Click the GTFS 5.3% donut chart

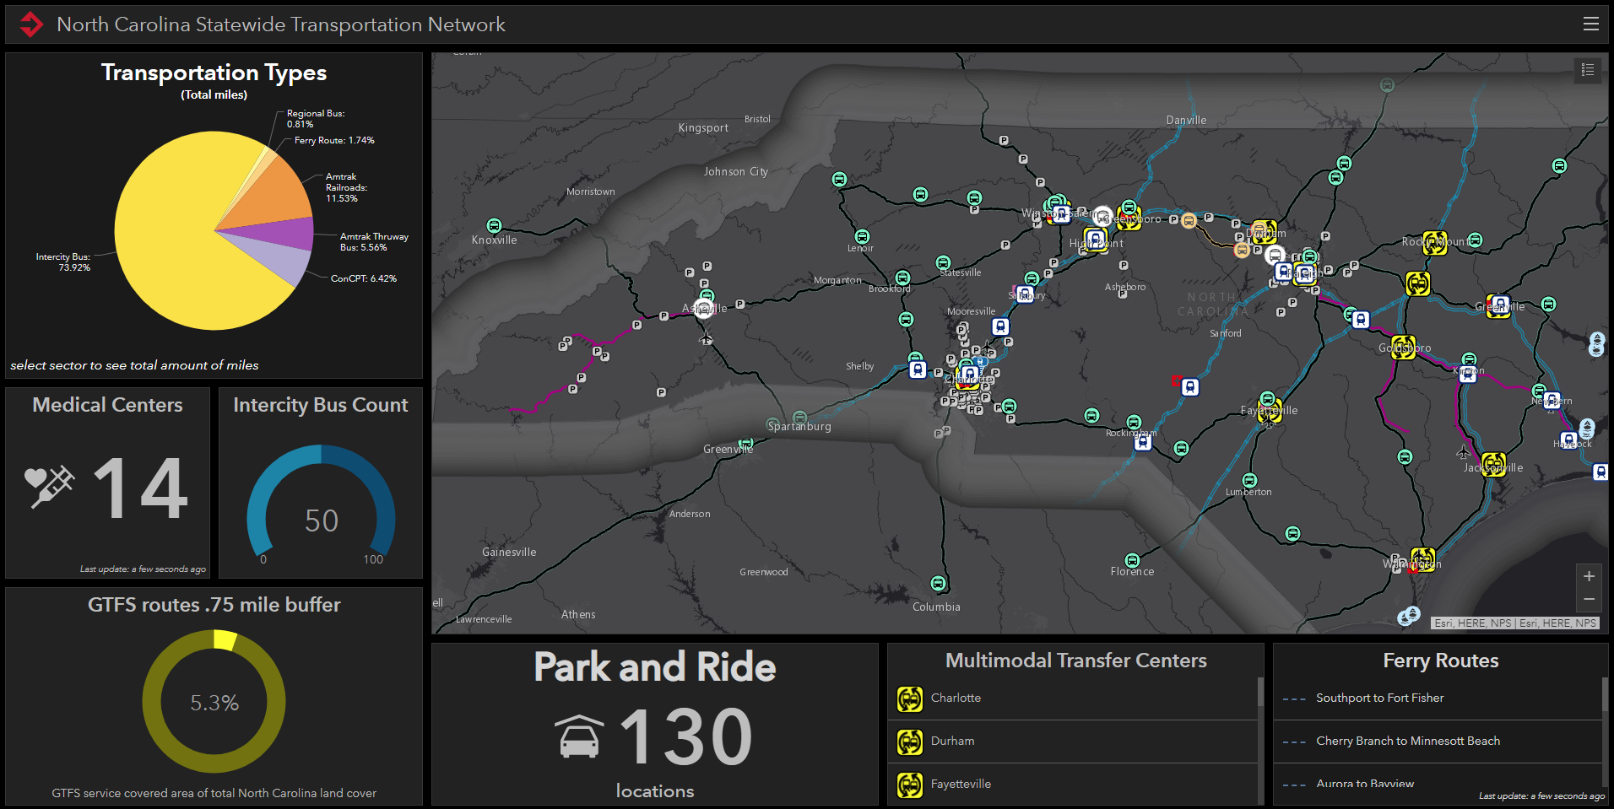pos(214,701)
